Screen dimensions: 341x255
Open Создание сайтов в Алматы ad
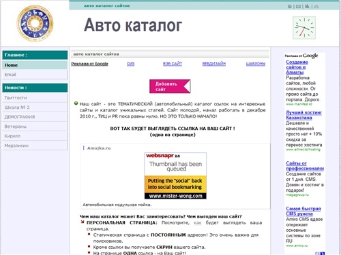[297, 67]
